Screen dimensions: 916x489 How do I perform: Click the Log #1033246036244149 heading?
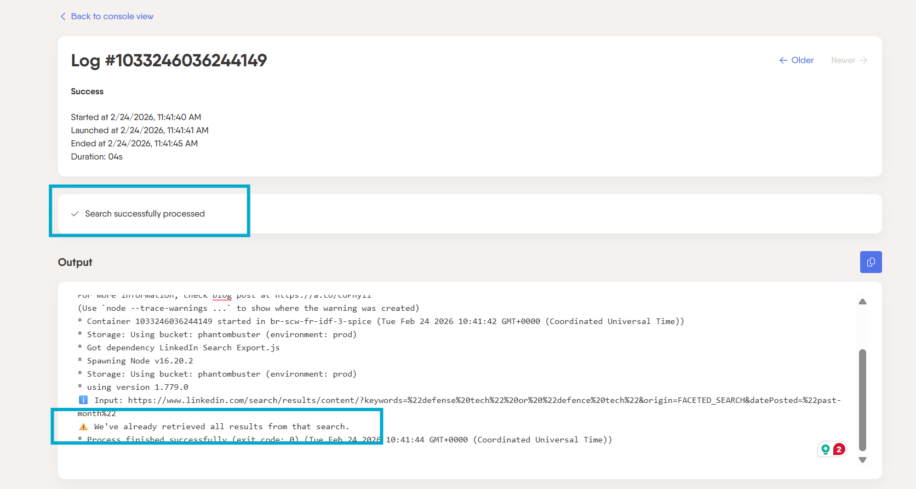[x=169, y=60]
